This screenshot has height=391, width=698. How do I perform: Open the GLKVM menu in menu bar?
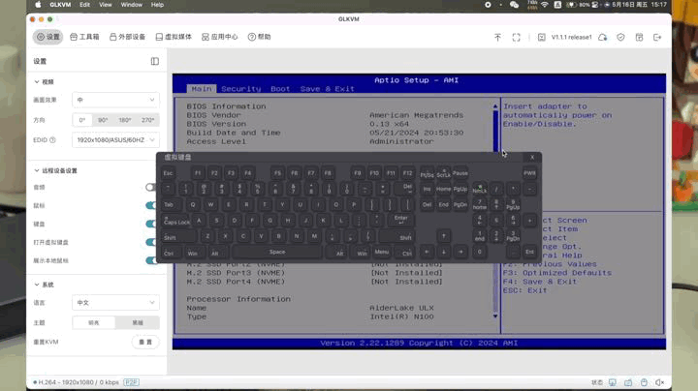click(60, 5)
